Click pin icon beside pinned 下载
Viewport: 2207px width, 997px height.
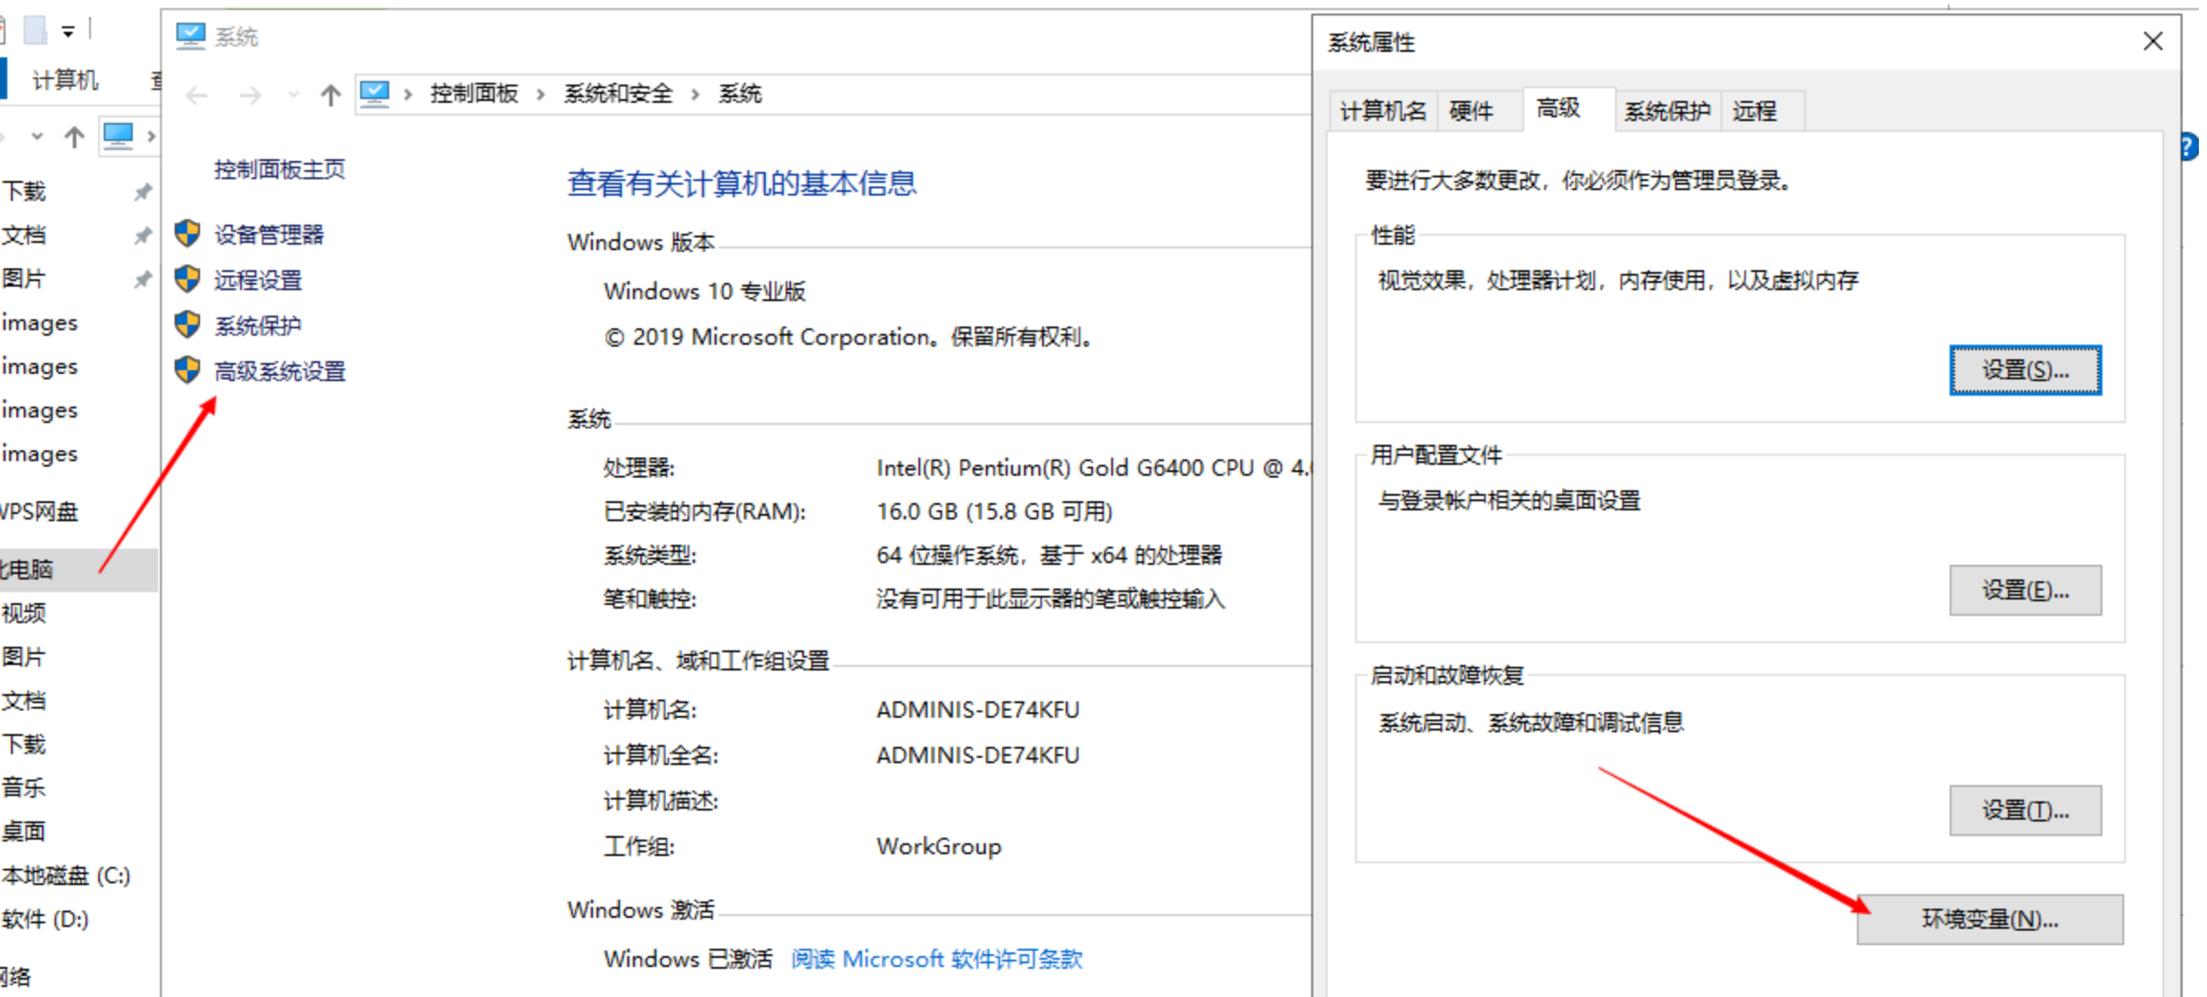143,191
